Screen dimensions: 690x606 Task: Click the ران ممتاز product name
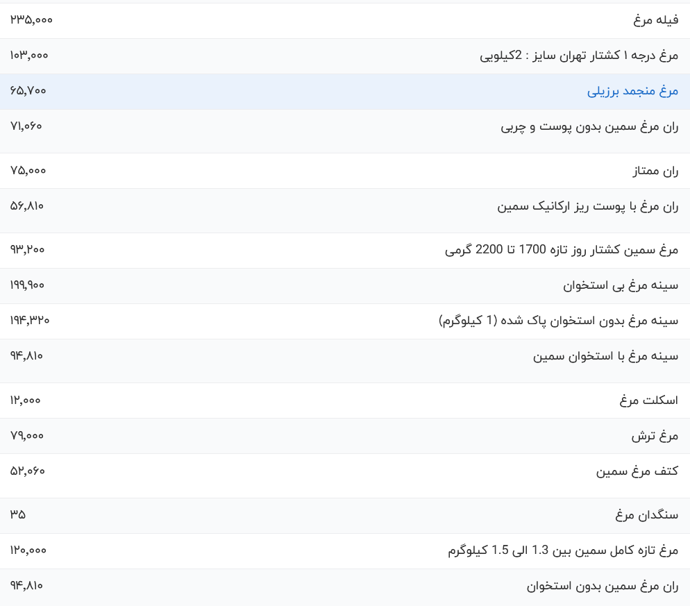[655, 171]
